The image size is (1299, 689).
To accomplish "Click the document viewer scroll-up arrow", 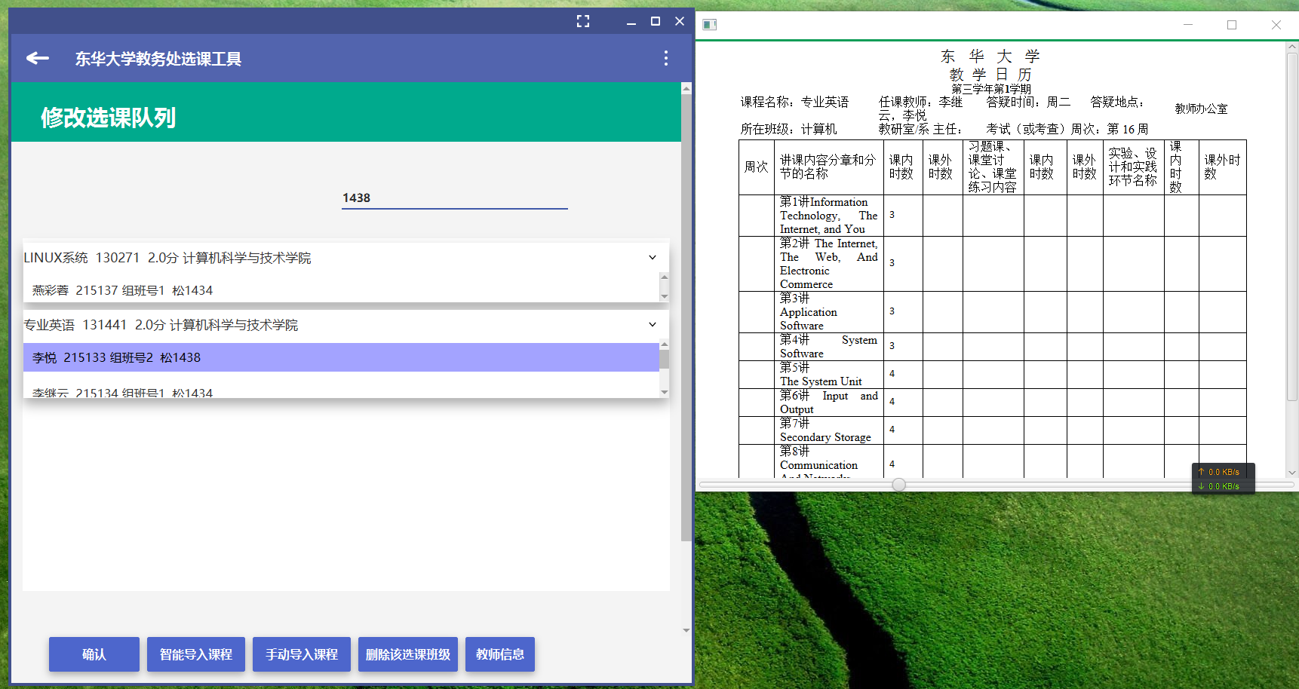I will coord(1291,47).
